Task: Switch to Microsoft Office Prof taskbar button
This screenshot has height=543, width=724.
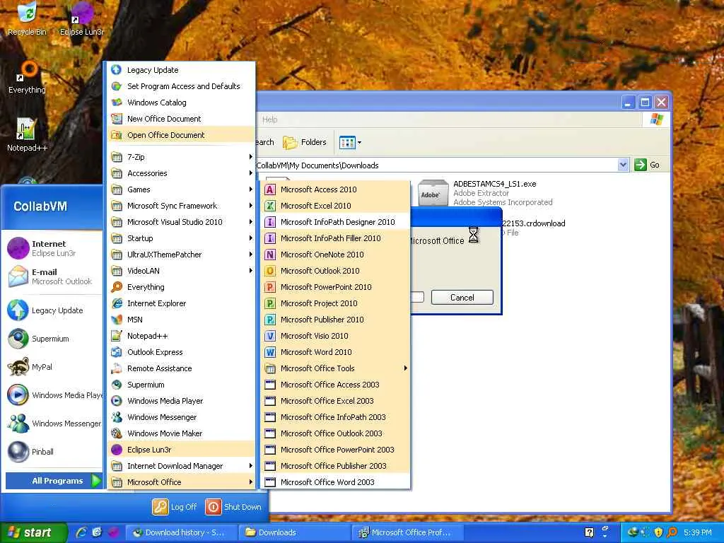Action: [x=407, y=532]
